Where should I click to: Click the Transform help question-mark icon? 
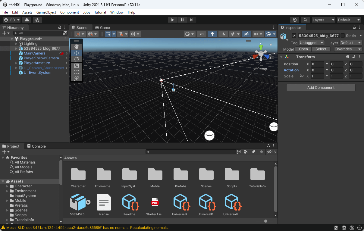(x=348, y=57)
